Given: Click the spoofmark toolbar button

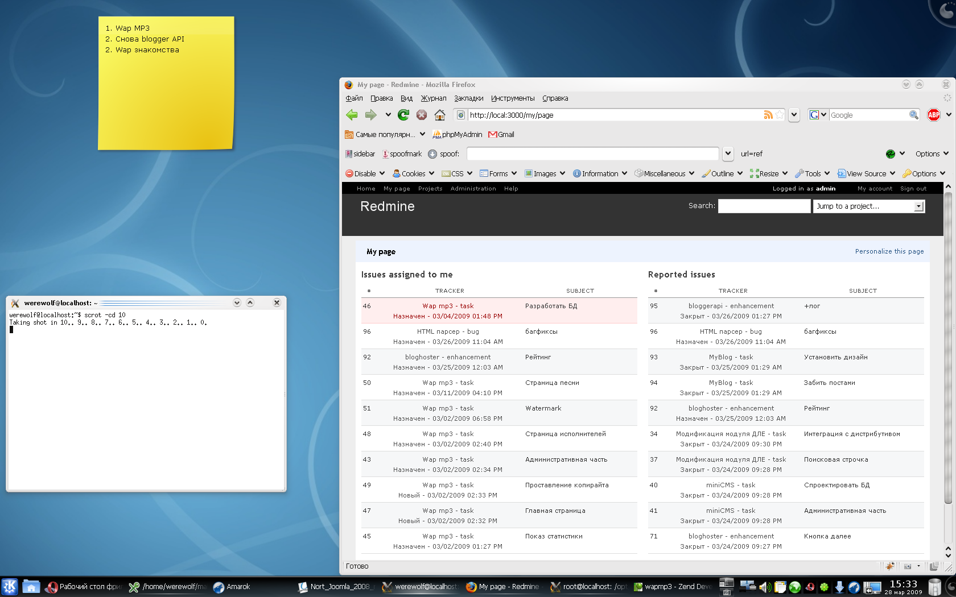Looking at the screenshot, I should tap(402, 154).
